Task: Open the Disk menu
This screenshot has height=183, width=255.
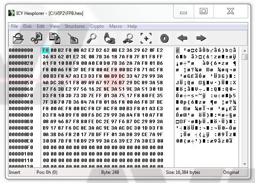Action: [27, 26]
